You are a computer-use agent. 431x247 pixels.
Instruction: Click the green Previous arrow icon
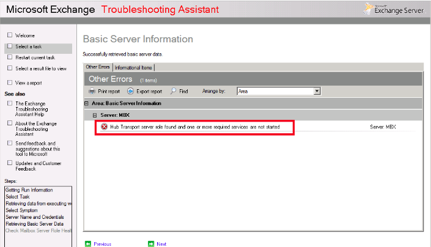[x=88, y=244]
